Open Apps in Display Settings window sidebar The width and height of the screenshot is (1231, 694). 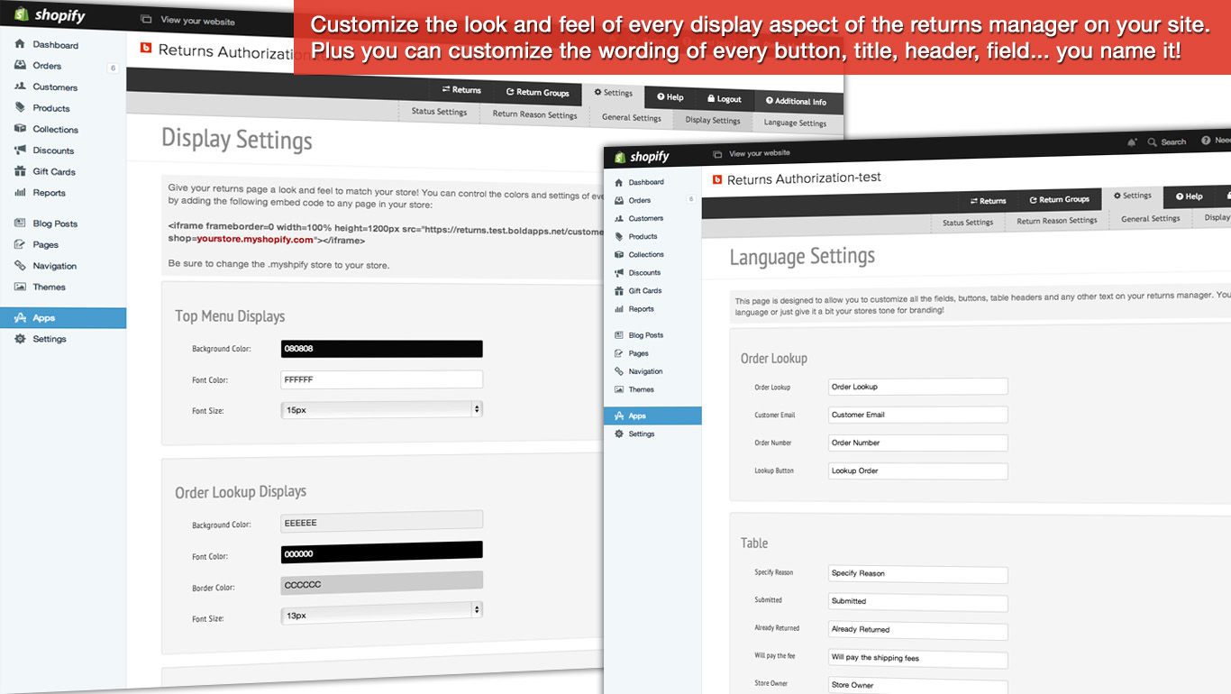click(x=63, y=317)
